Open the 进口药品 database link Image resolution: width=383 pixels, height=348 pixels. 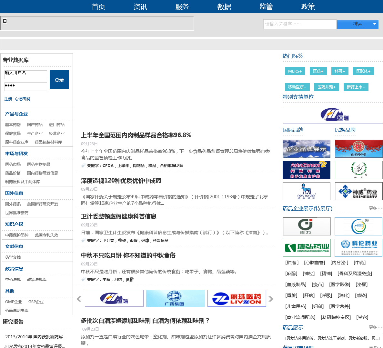pyautogui.click(x=57, y=125)
